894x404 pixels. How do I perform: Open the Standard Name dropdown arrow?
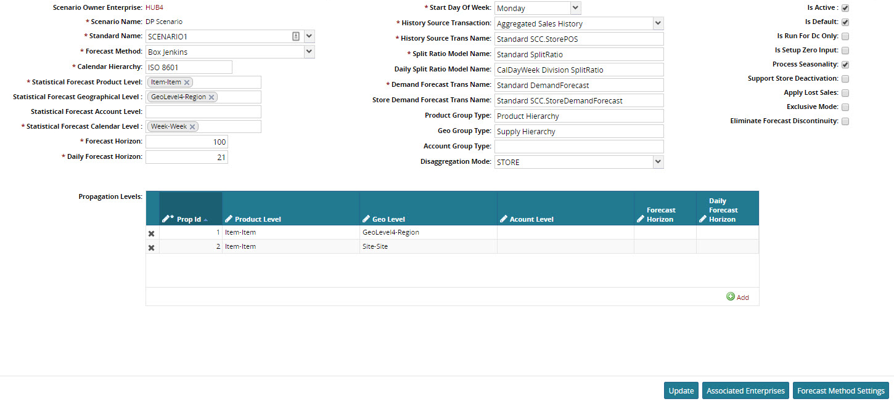tap(309, 36)
